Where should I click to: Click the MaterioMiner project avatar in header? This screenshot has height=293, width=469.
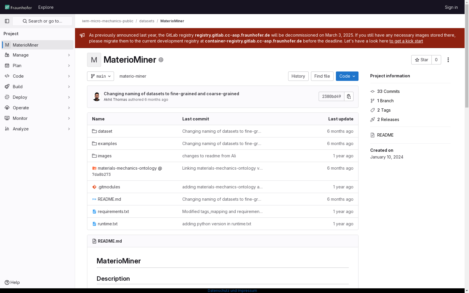coord(94,60)
